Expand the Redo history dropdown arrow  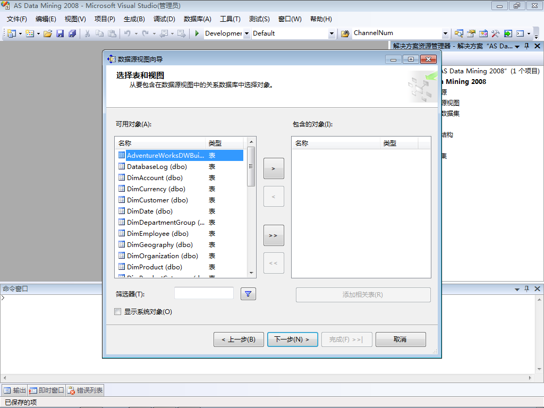[154, 33]
